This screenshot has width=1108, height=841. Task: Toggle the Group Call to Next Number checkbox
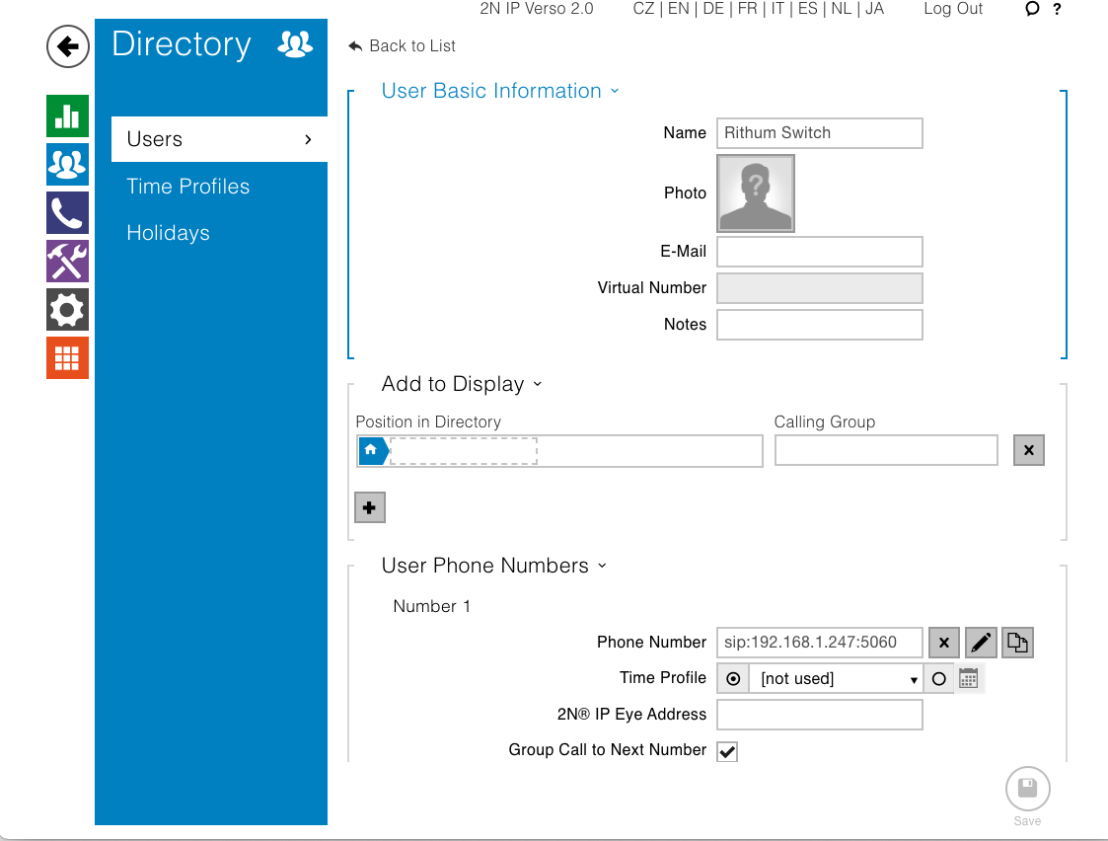(x=727, y=751)
